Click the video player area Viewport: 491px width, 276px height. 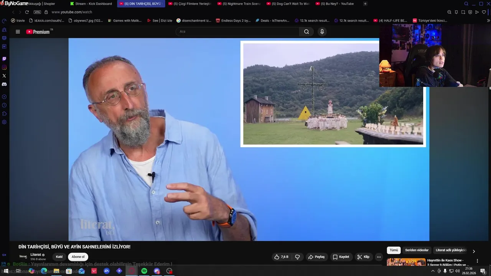point(249,140)
